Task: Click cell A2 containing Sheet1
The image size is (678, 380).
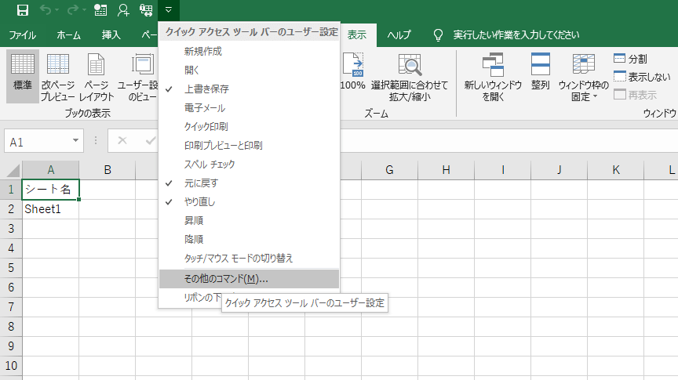Action: [x=50, y=209]
